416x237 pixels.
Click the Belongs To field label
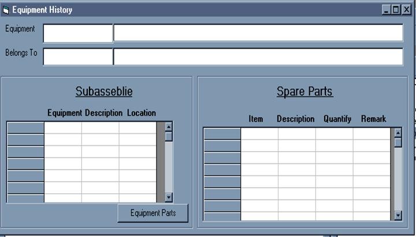click(21, 52)
